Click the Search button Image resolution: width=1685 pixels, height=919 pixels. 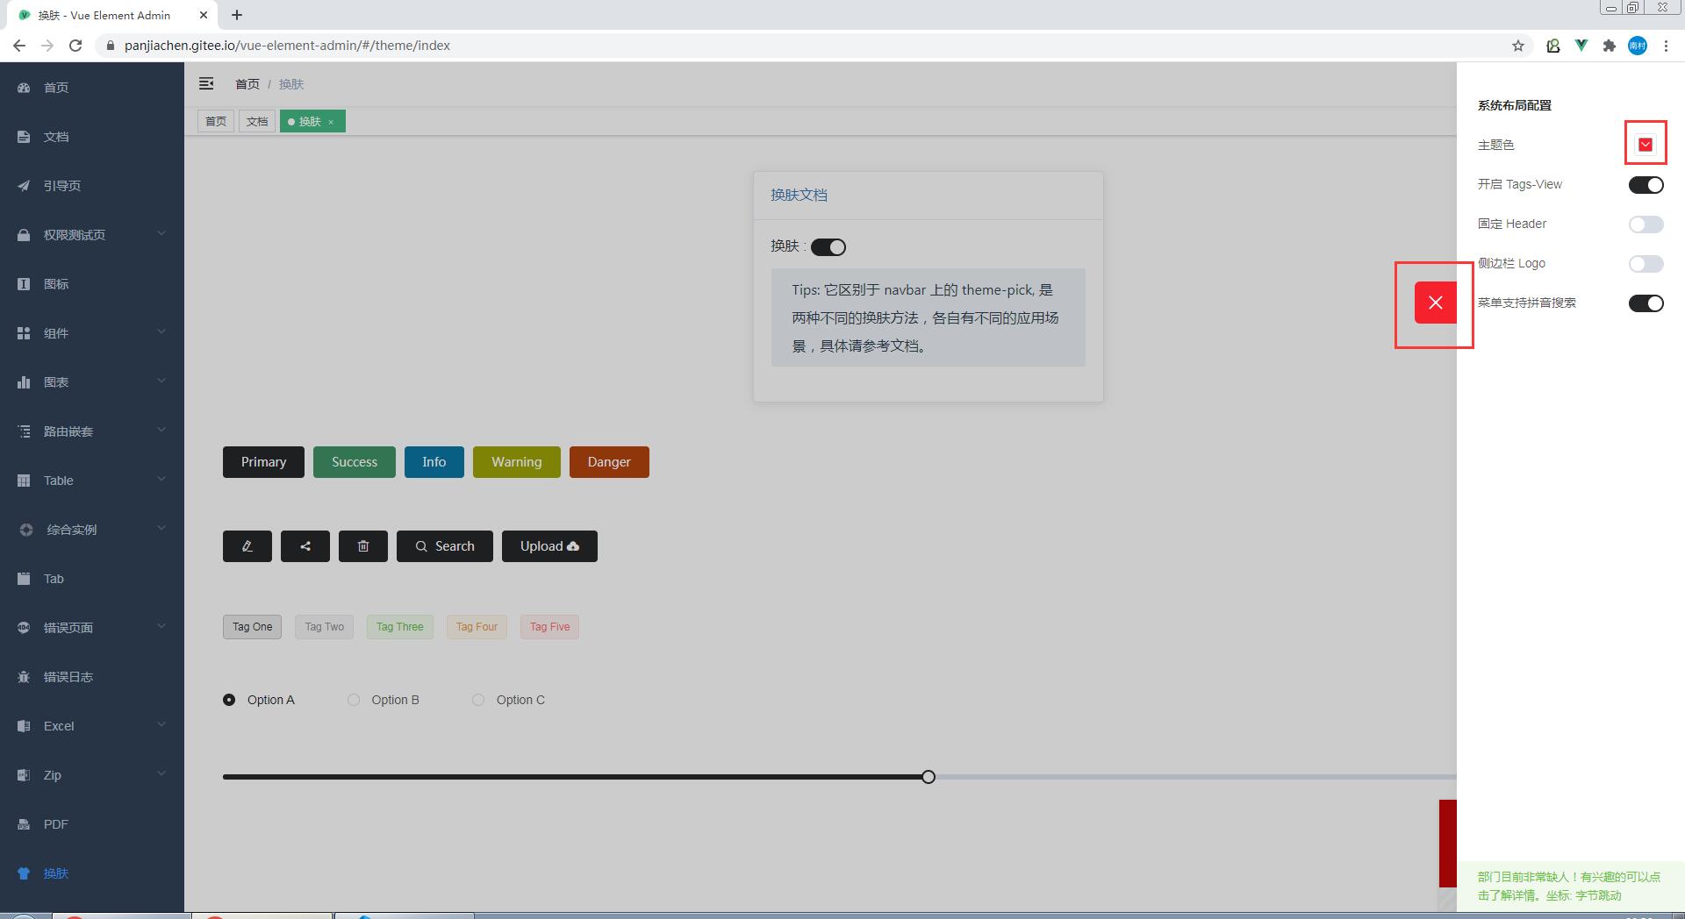coord(445,546)
